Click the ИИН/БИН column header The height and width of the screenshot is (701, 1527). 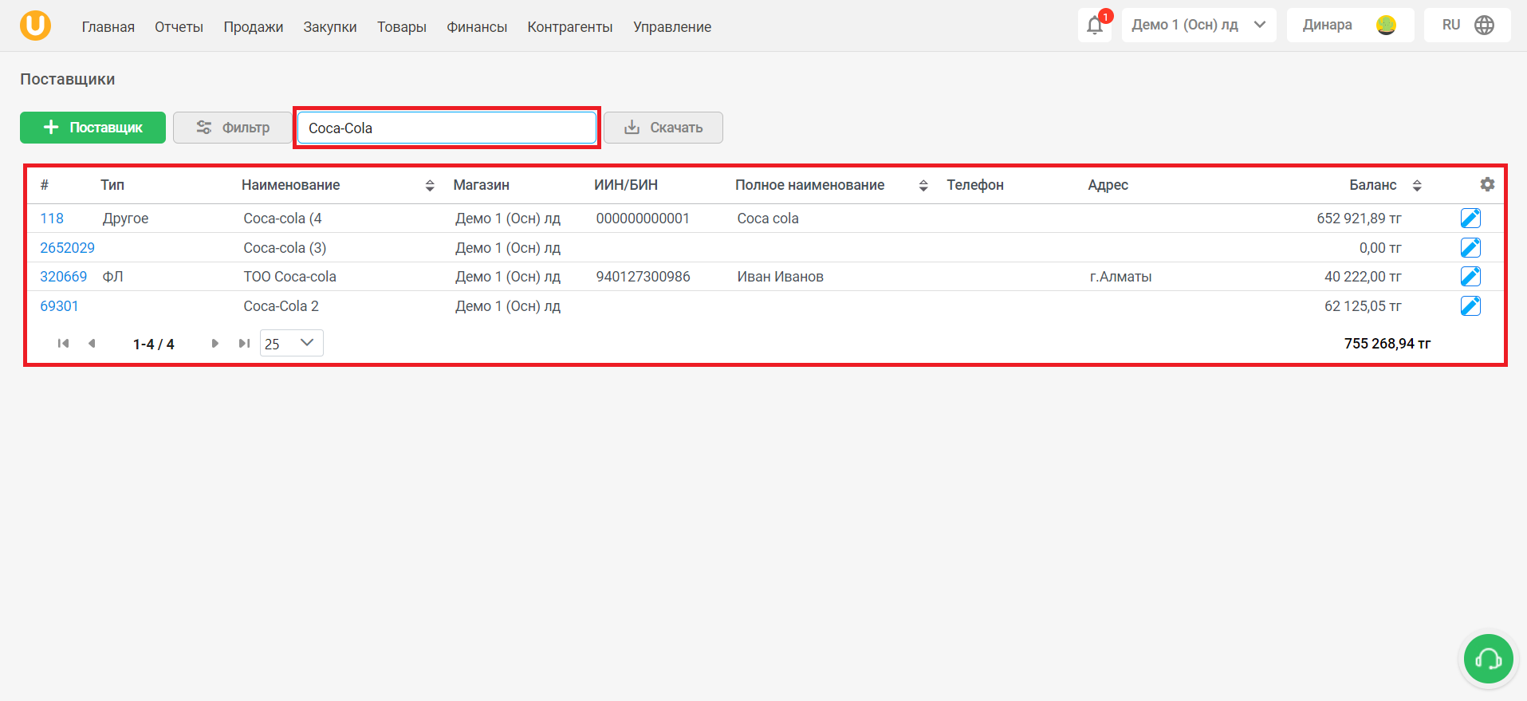point(626,185)
